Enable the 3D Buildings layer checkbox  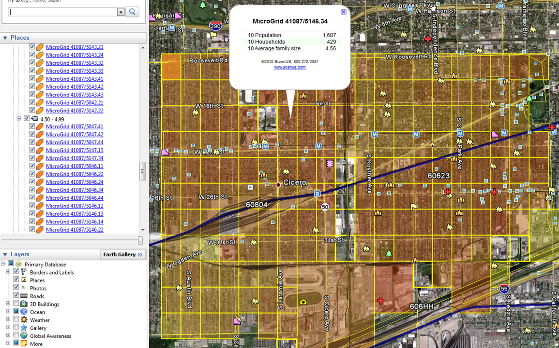(16, 304)
